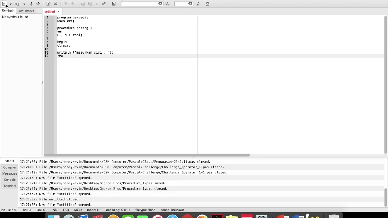Switch to the Symbols sidebar tab
Viewport: 388px width, 218px height.
[x=8, y=11]
